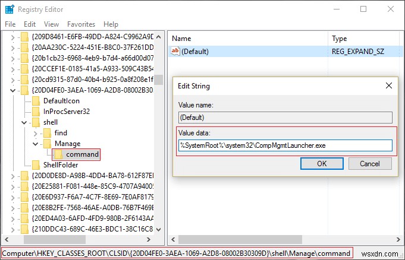The height and width of the screenshot is (260, 405).
Task: Collapse the shell key
Action: pos(24,122)
